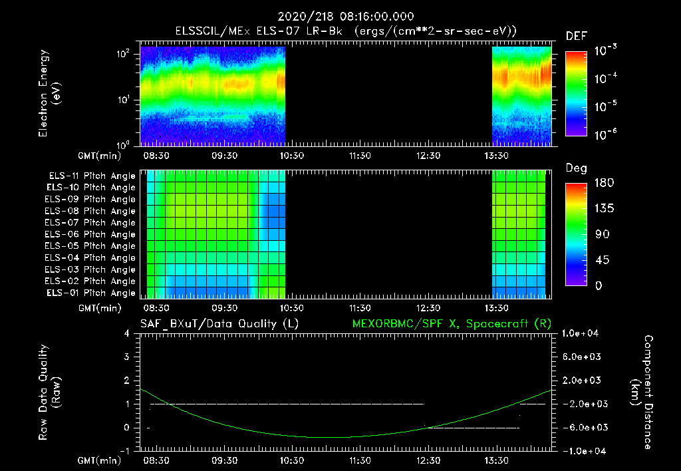
Task: Click the 11:30 tick label under the pitch angle panel
Action: [360, 309]
